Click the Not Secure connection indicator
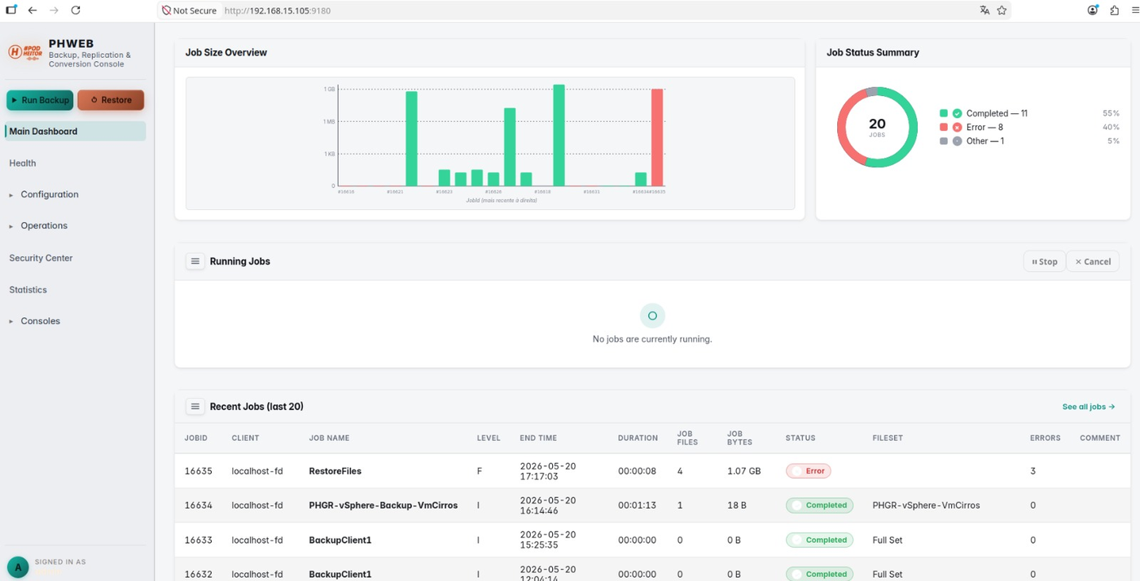The image size is (1140, 581). coord(190,11)
